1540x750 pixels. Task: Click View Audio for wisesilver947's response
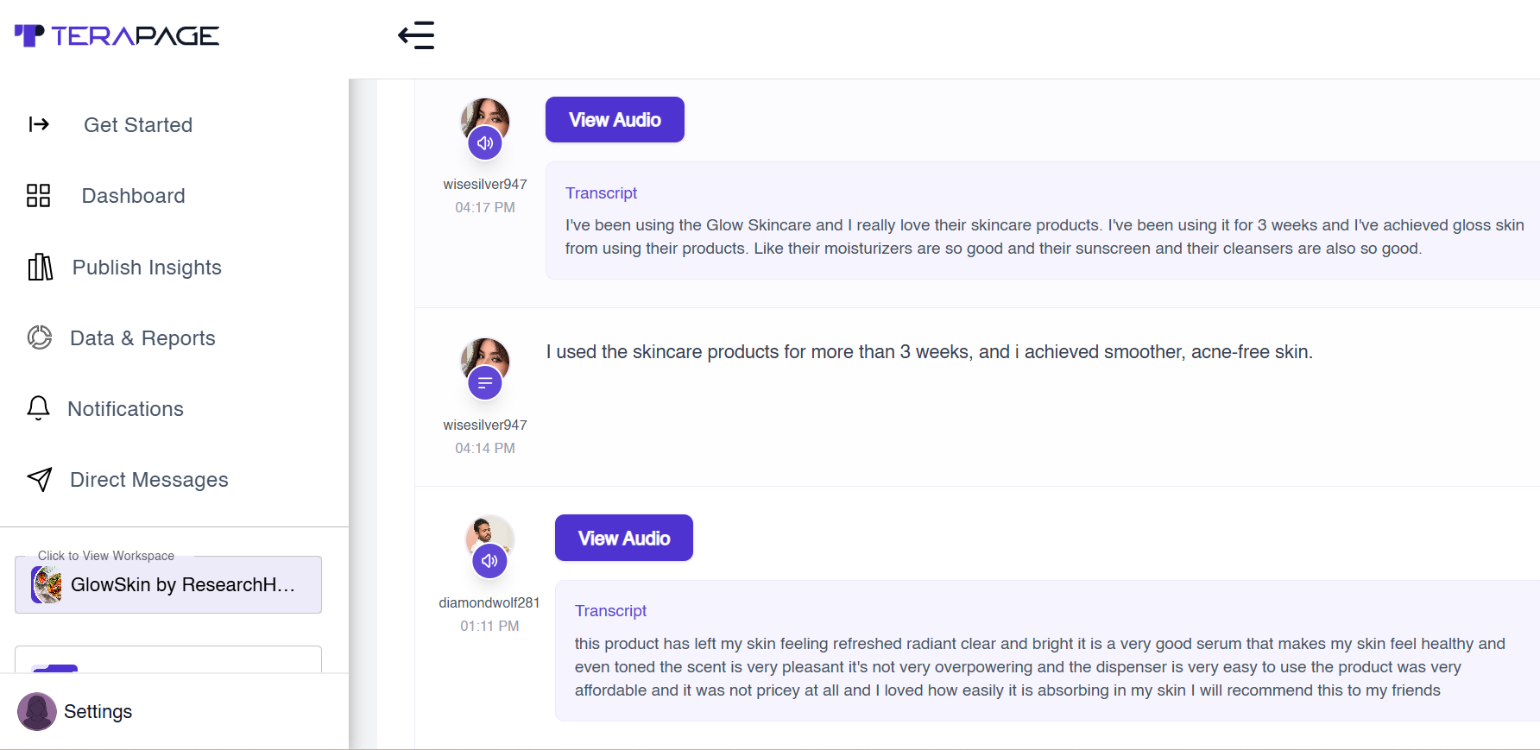[x=615, y=120]
